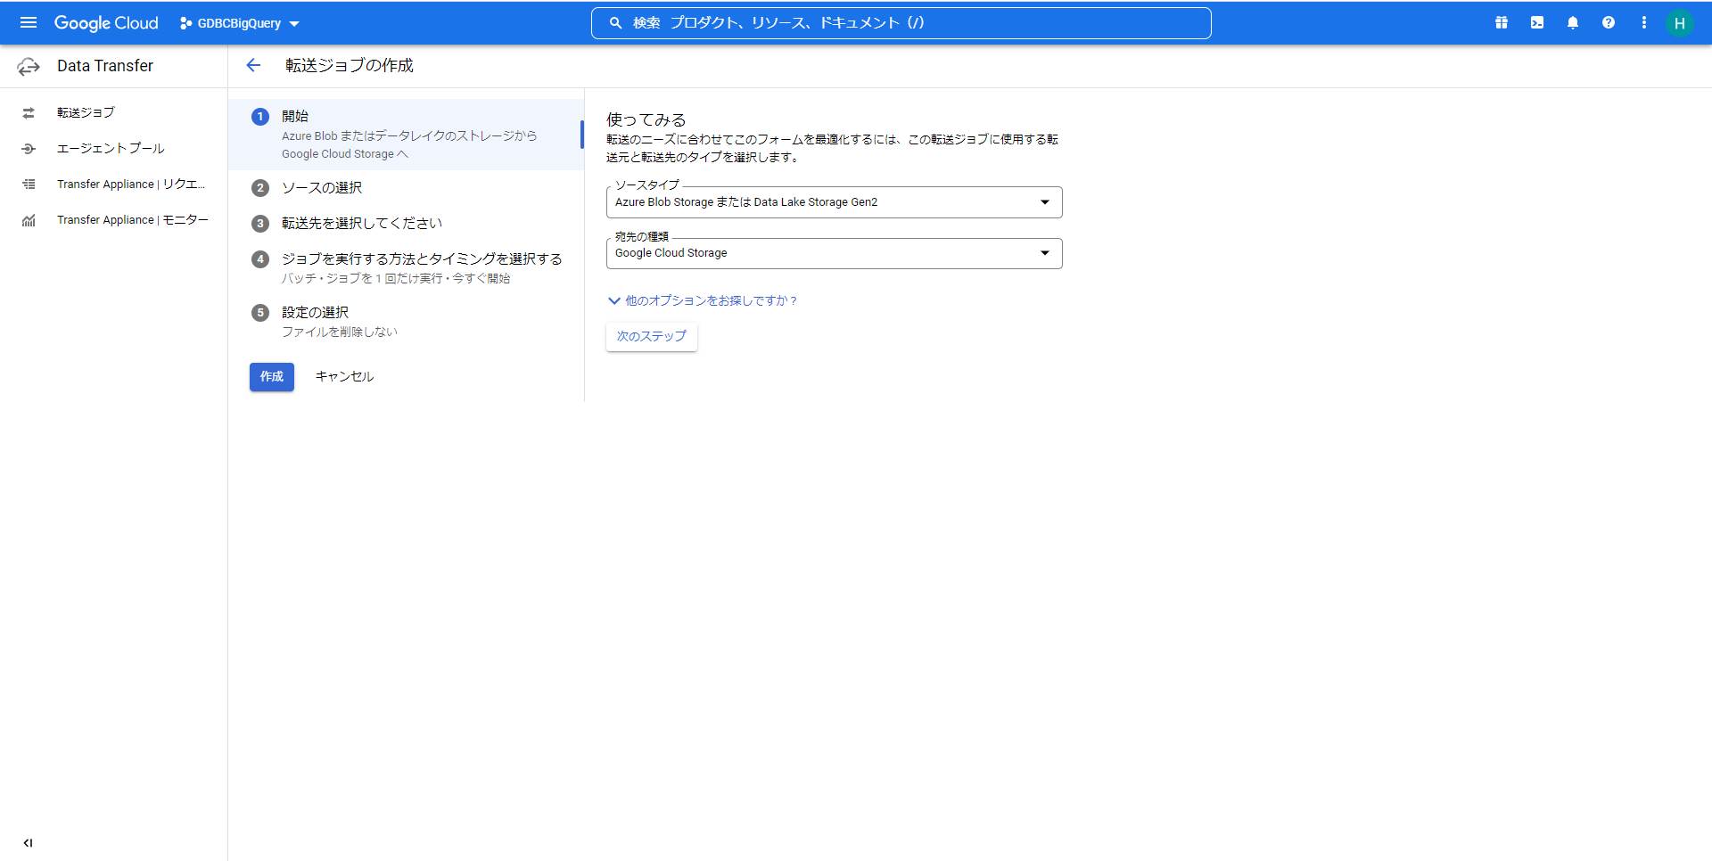This screenshot has width=1712, height=861.
Task: Collapse the left sidebar panel
Action: click(29, 842)
